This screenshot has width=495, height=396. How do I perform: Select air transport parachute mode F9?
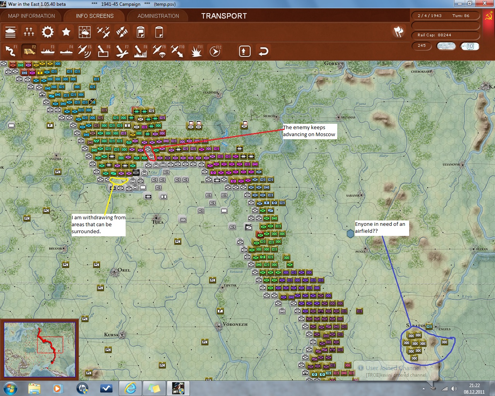click(x=159, y=51)
